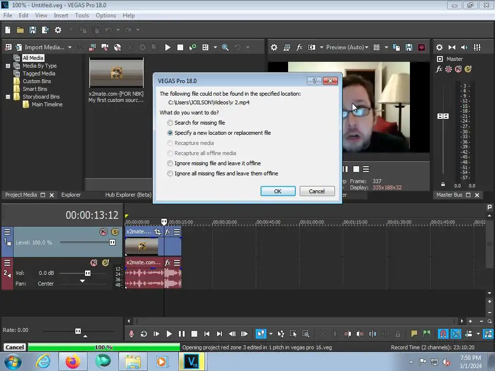The height and width of the screenshot is (371, 495).
Task: Open the Mixing Console faders icon
Action: tap(477, 47)
